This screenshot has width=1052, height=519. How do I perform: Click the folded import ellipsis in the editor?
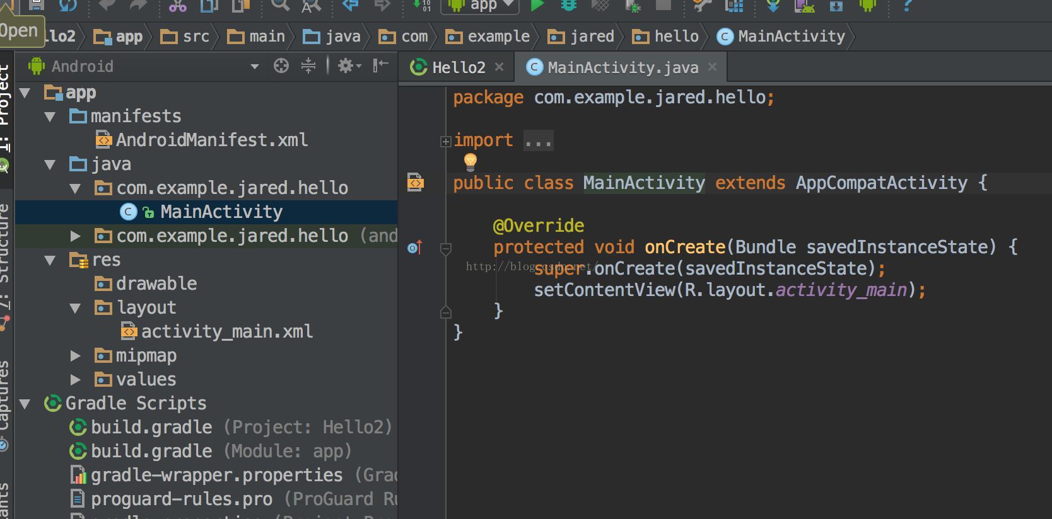(x=539, y=140)
